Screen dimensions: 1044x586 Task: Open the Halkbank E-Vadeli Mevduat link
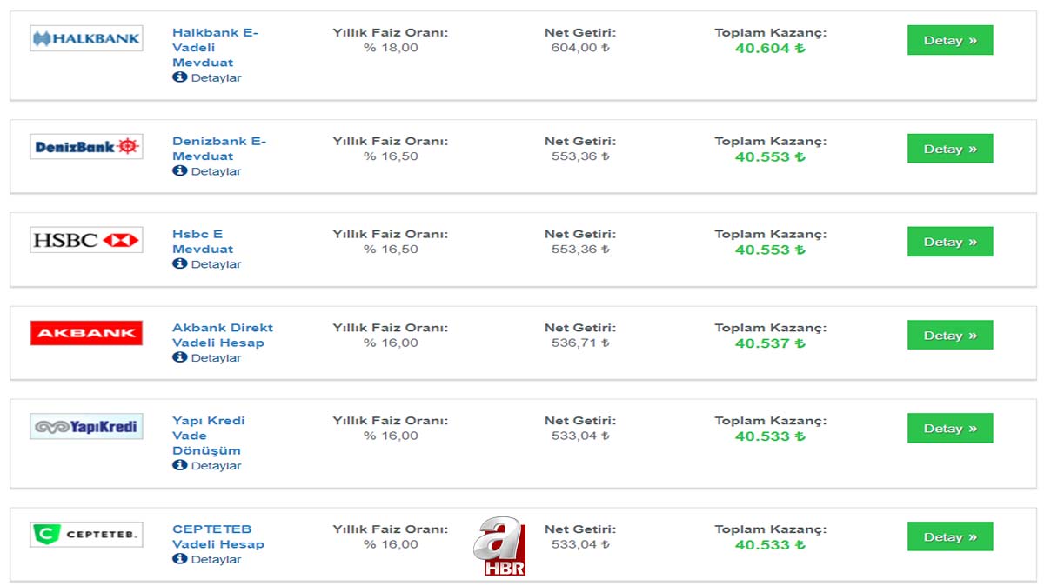coord(215,48)
